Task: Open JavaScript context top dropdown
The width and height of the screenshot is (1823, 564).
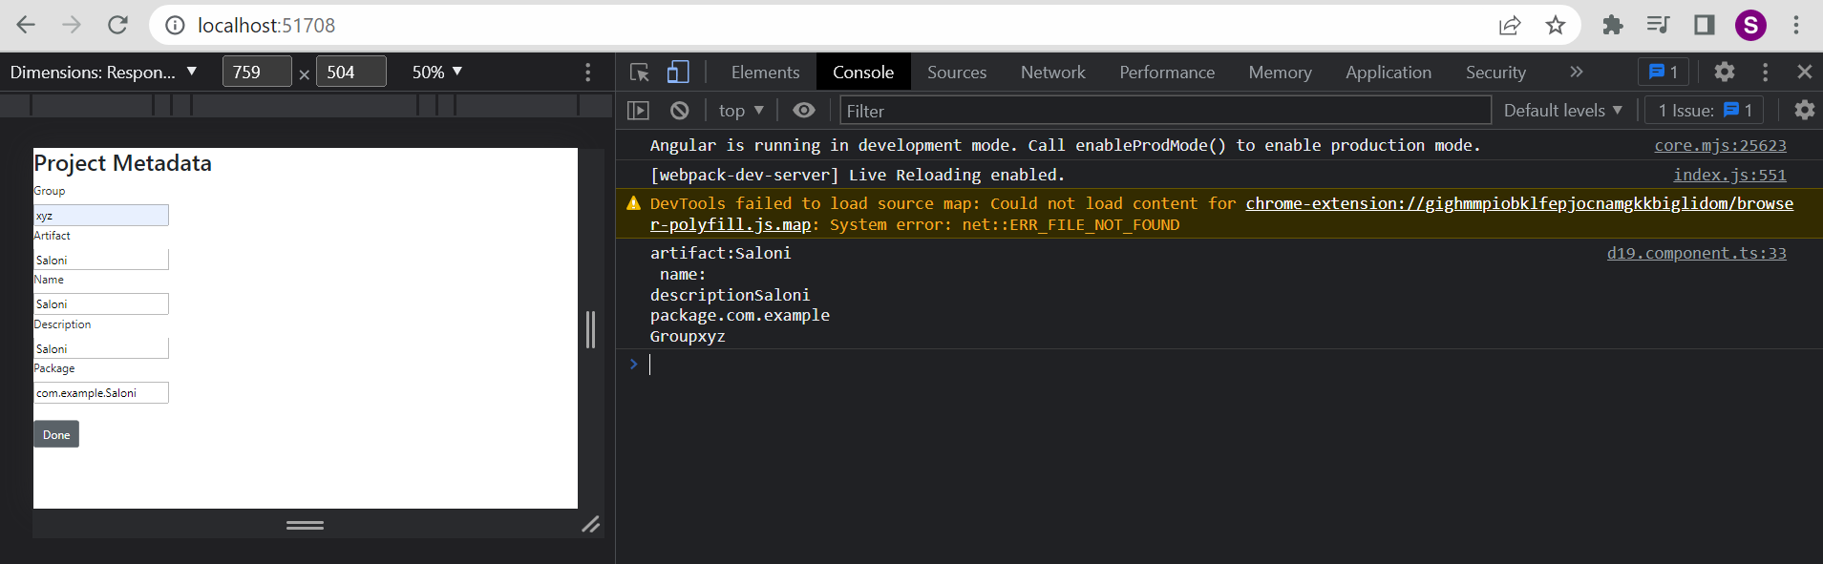Action: [741, 111]
